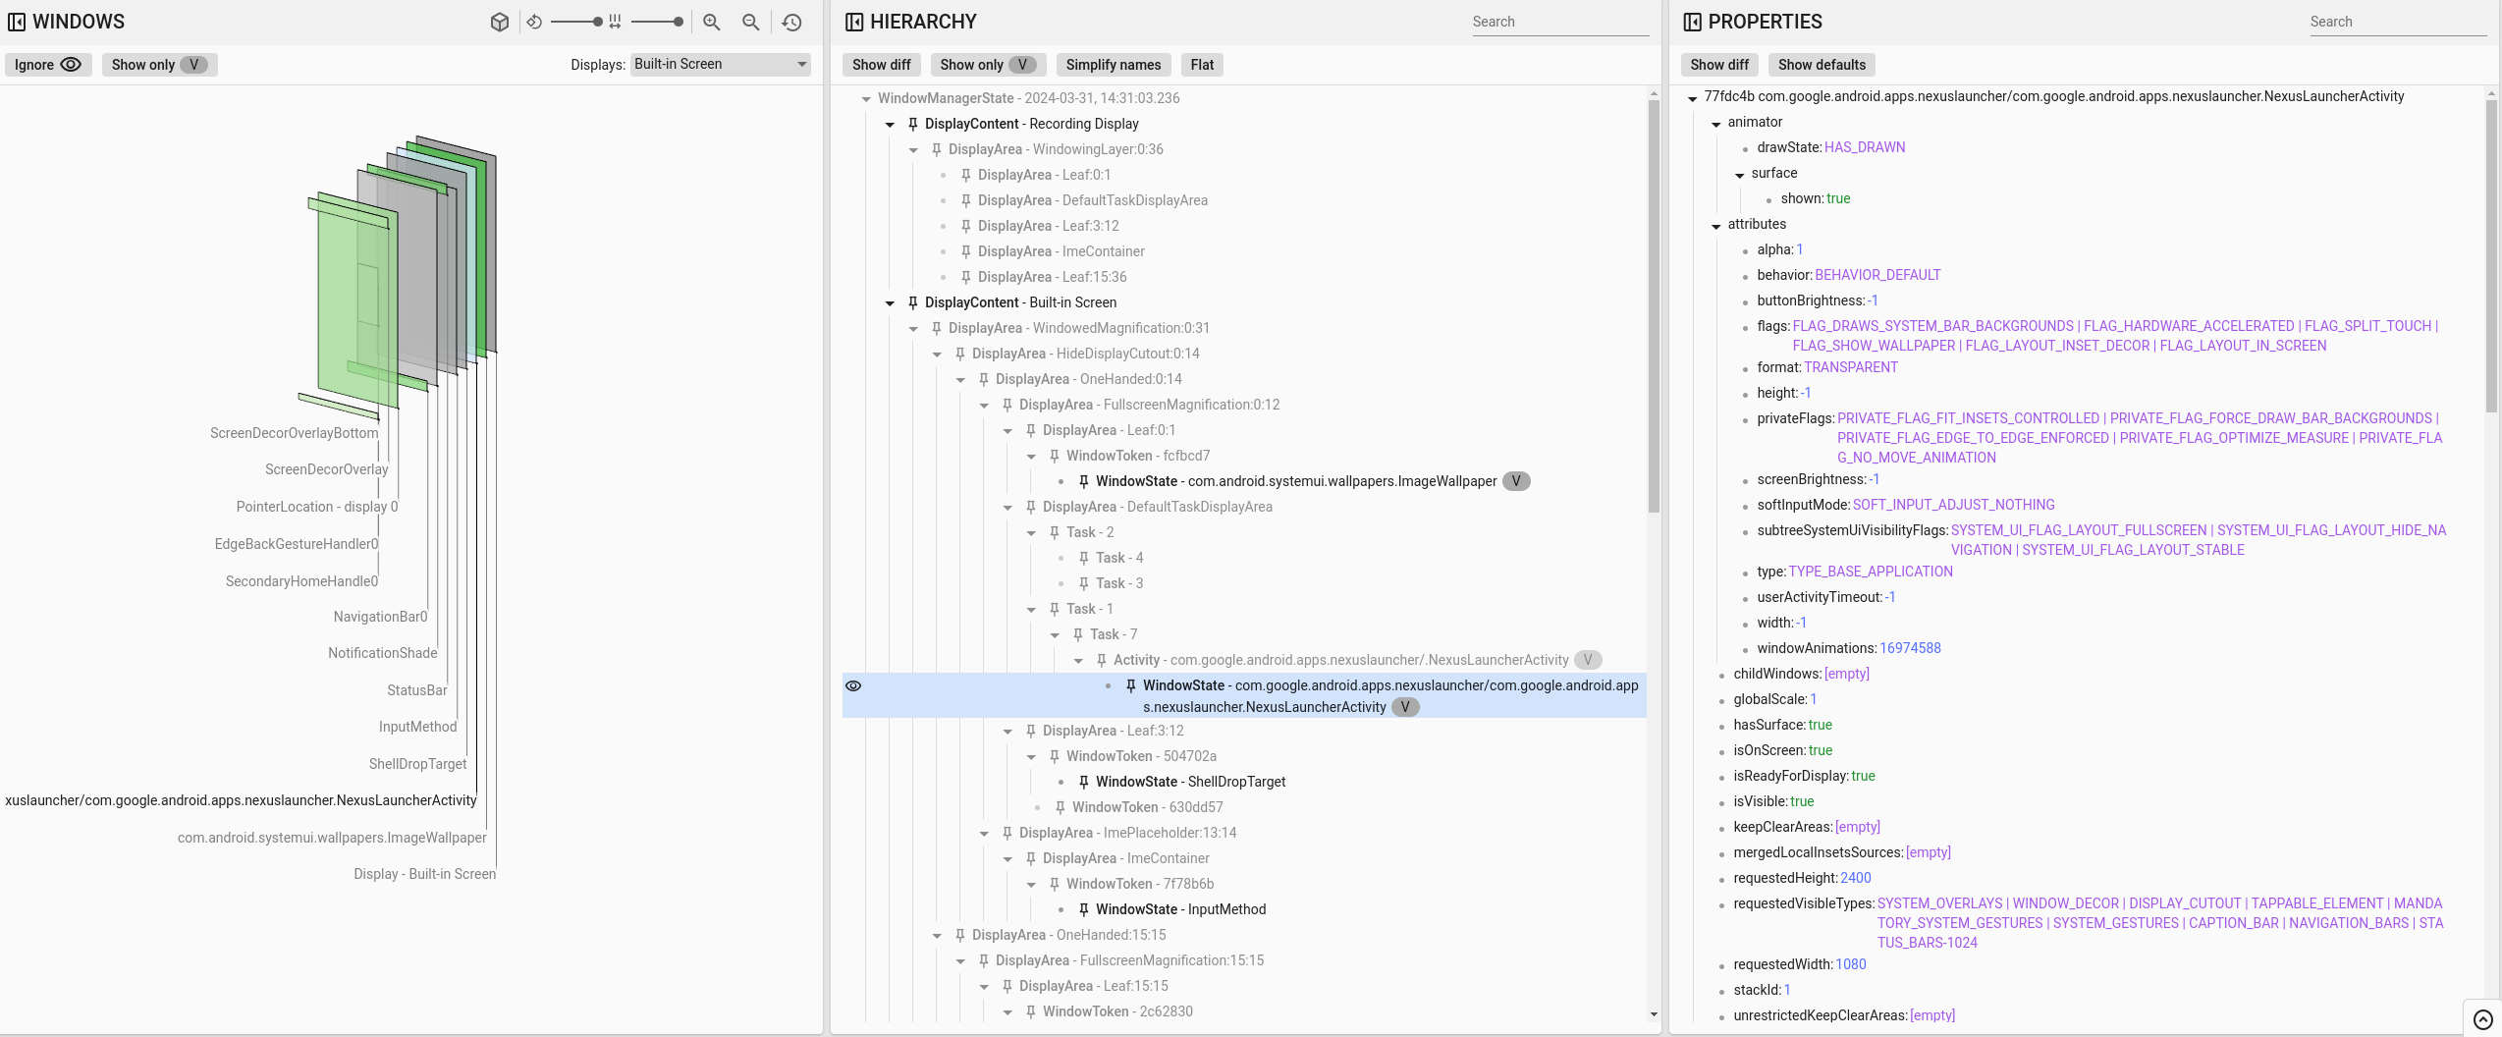The image size is (2502, 1037).
Task: Click the restore-defaults history icon
Action: point(792,22)
